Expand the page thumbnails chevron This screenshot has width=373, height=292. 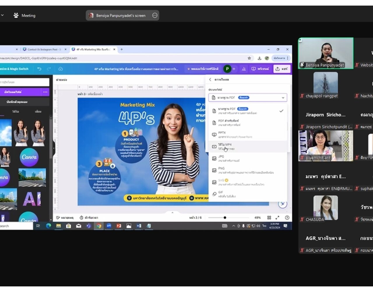pos(172,213)
